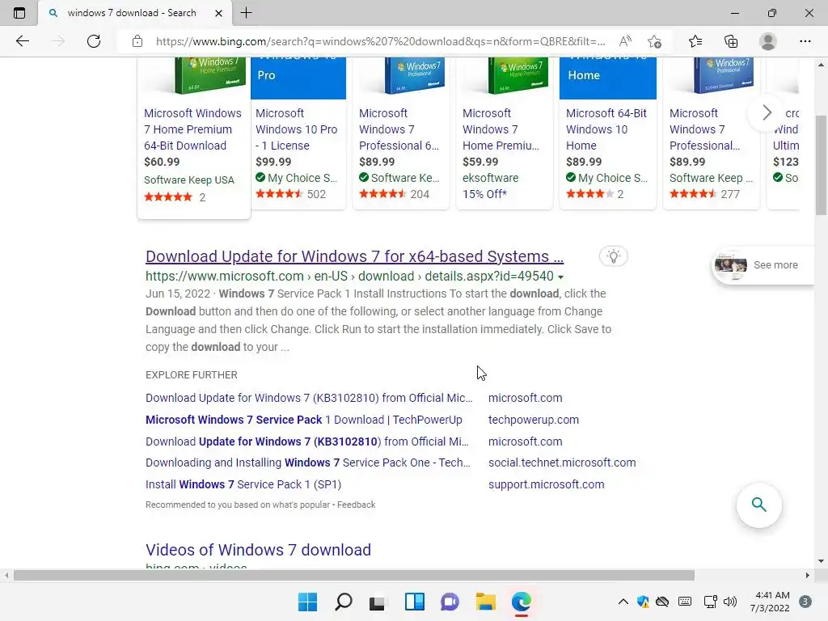Open OneDrive tray cloud icon
Screen dimensions: 828x621
point(662,602)
